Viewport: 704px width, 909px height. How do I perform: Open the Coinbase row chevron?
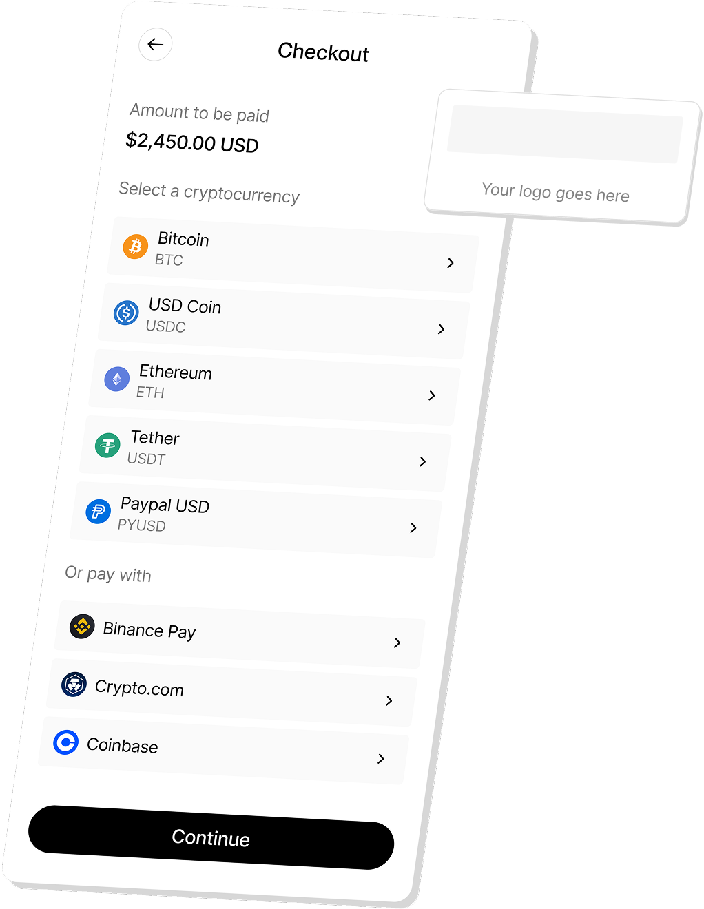(x=381, y=759)
